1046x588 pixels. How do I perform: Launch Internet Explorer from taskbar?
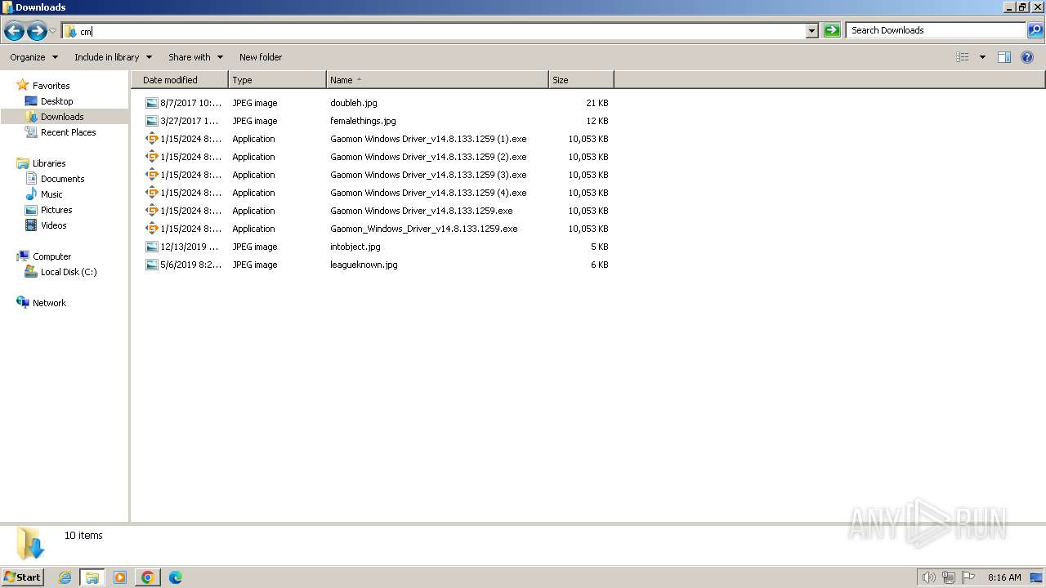(x=65, y=577)
